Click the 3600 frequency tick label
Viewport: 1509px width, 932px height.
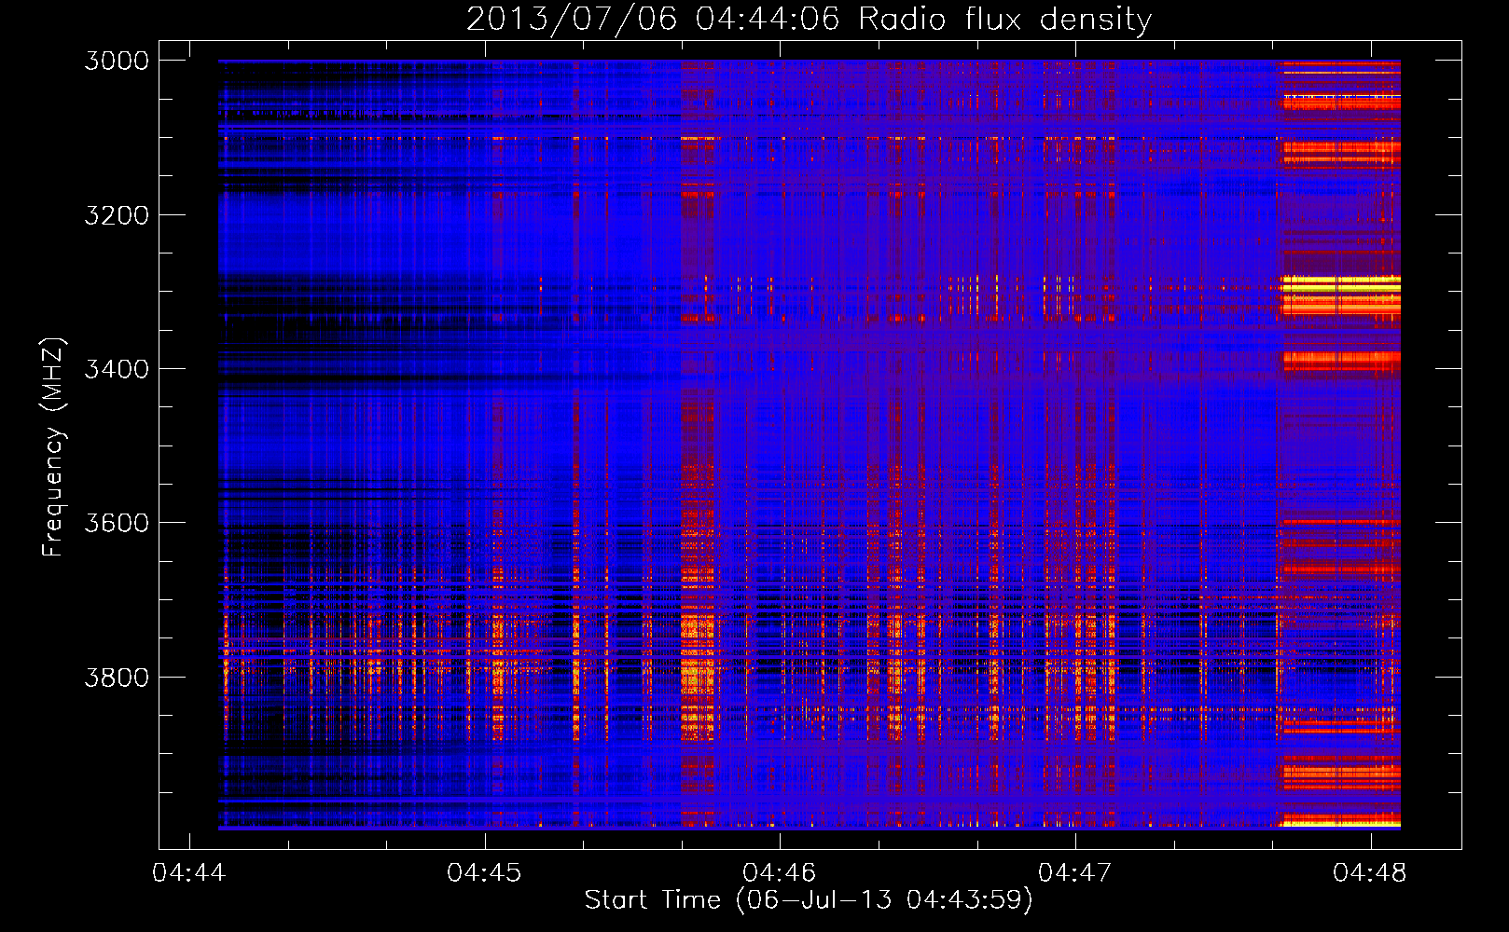pyautogui.click(x=117, y=523)
